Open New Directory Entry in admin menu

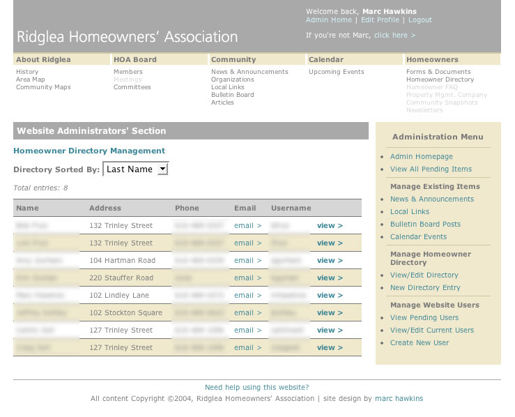click(x=425, y=288)
